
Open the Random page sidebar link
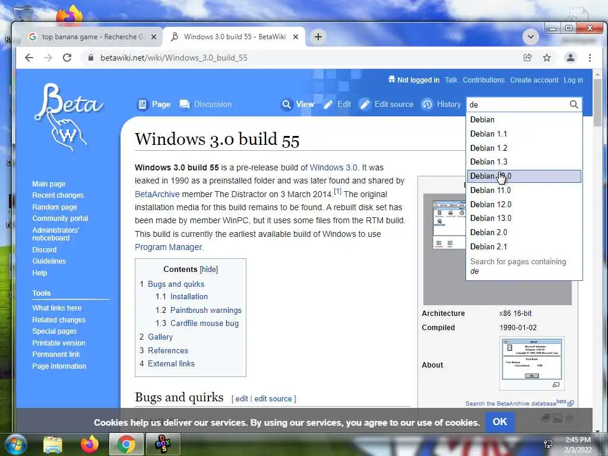[55, 207]
